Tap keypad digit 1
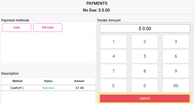 tap(114, 42)
